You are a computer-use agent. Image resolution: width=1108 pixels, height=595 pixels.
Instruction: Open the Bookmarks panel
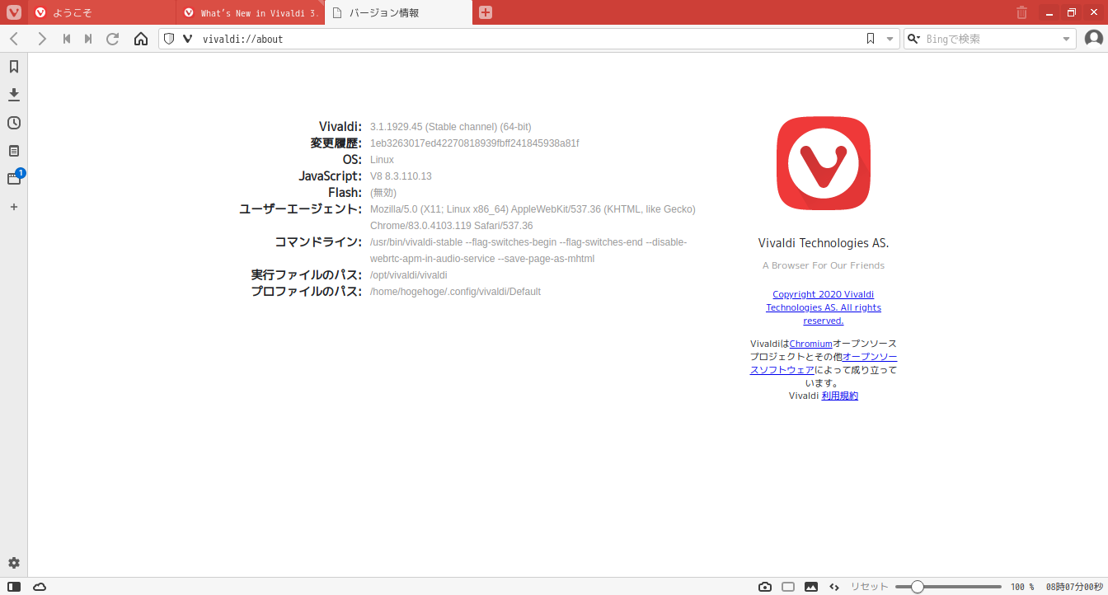pos(14,67)
